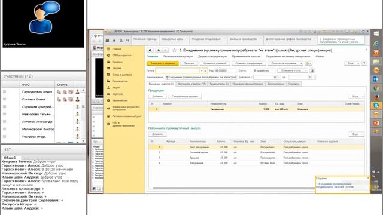The width and height of the screenshot is (383, 215).
Task: Toggle checkbox for Малиновский Виктор participant
Action: 4,129
